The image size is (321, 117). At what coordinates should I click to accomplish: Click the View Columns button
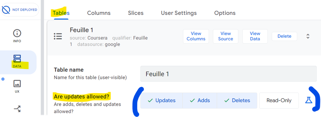tap(196, 36)
